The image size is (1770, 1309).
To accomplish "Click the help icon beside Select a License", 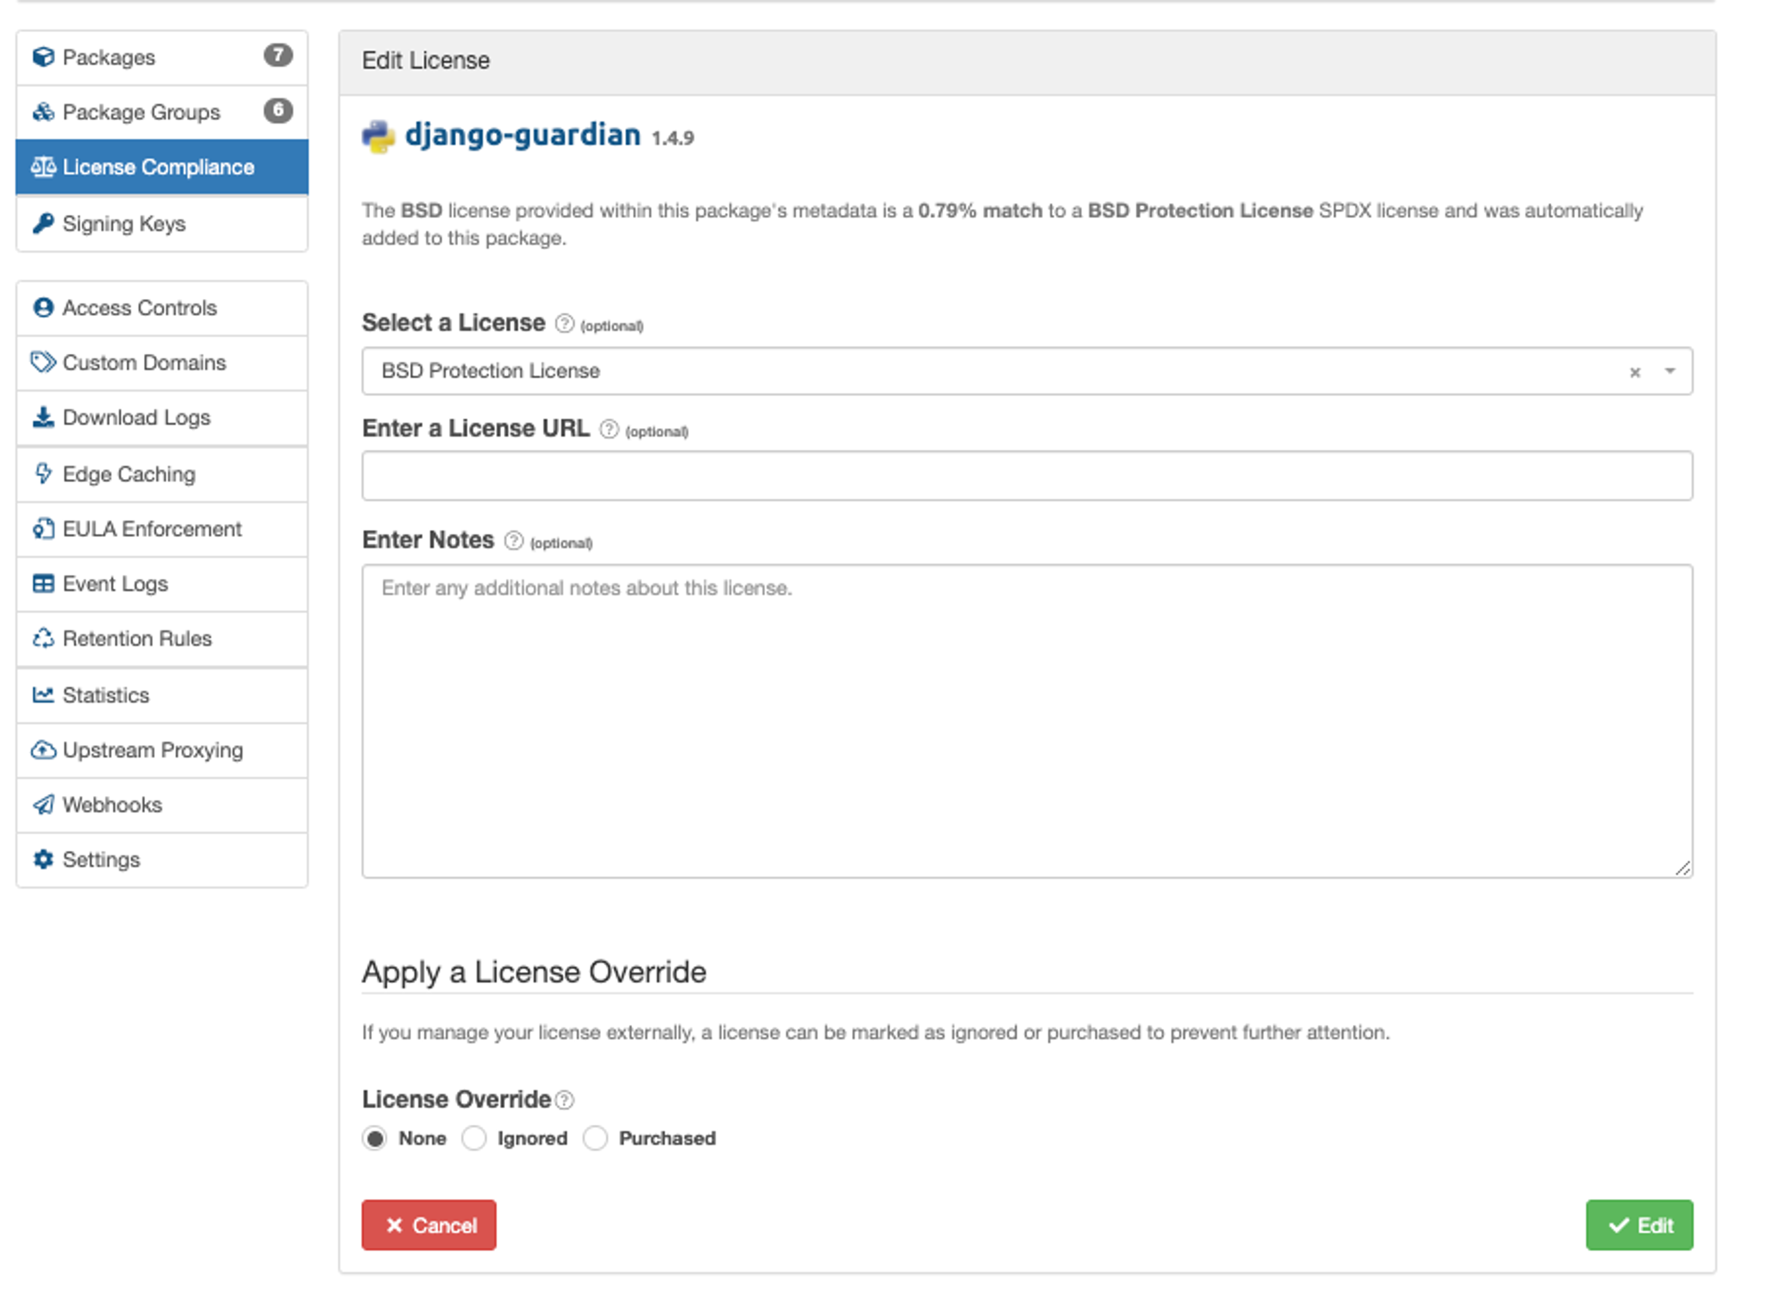I will click(564, 323).
